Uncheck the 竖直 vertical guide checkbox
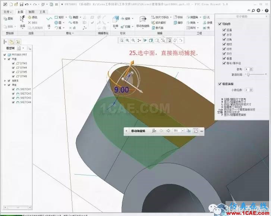Viewport: 271px width, 216px height. pos(224,30)
